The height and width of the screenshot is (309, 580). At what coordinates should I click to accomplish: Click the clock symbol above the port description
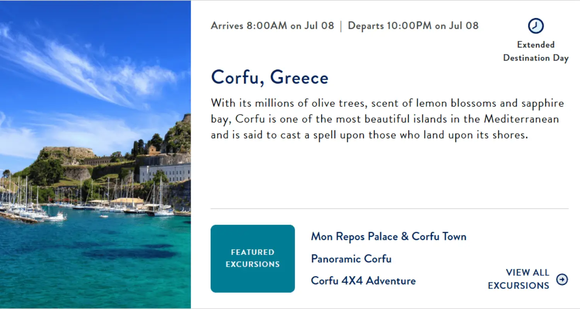[x=536, y=26]
